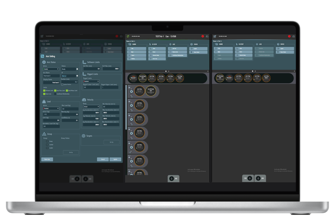
Task: Enable the Leader checkbox in Group section
Action: (47, 148)
